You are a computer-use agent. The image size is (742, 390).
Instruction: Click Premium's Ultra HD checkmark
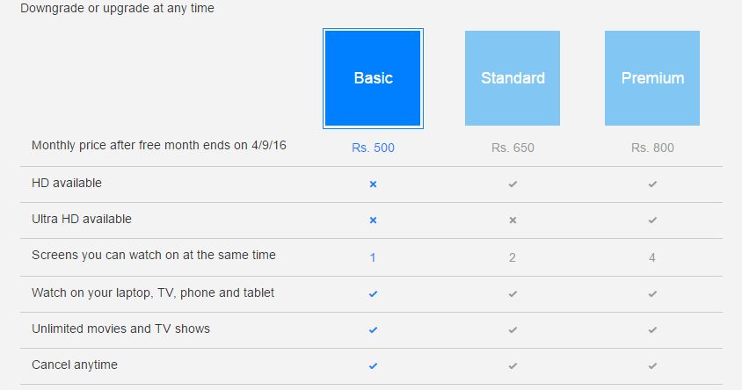652,220
